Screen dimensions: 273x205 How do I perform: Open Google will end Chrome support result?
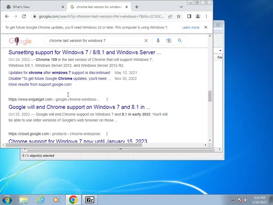[x=79, y=107]
